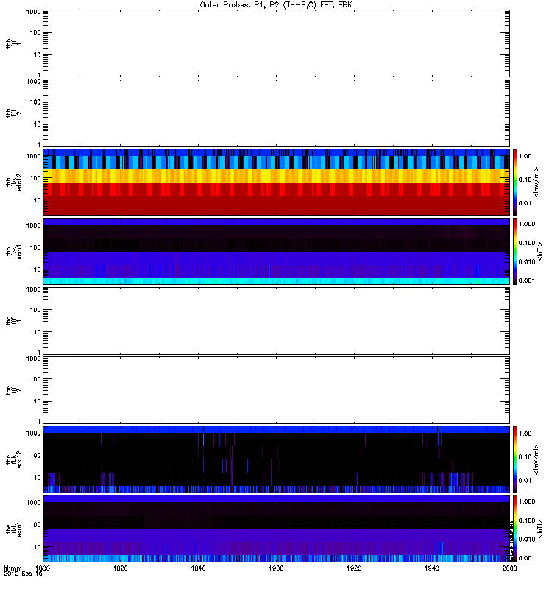Image resolution: width=552 pixels, height=589 pixels.
Task: Click the '0.001' label on thc scm1 color bar
Action: click(527, 558)
